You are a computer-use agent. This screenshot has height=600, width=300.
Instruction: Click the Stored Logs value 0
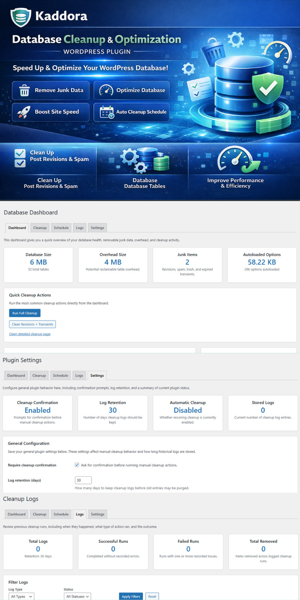pyautogui.click(x=263, y=410)
